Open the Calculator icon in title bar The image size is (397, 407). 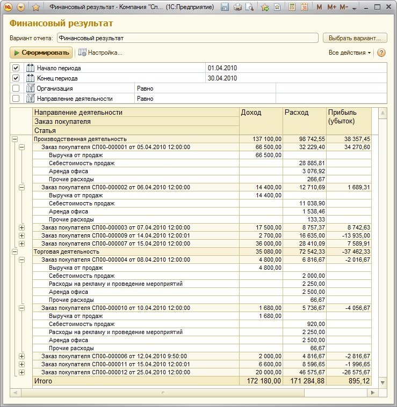pyautogui.click(x=292, y=7)
